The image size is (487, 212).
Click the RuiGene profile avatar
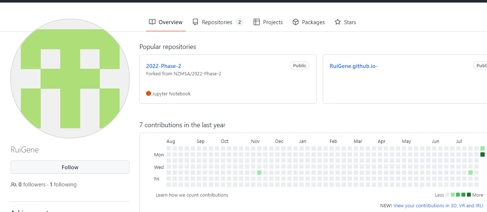pos(70,79)
